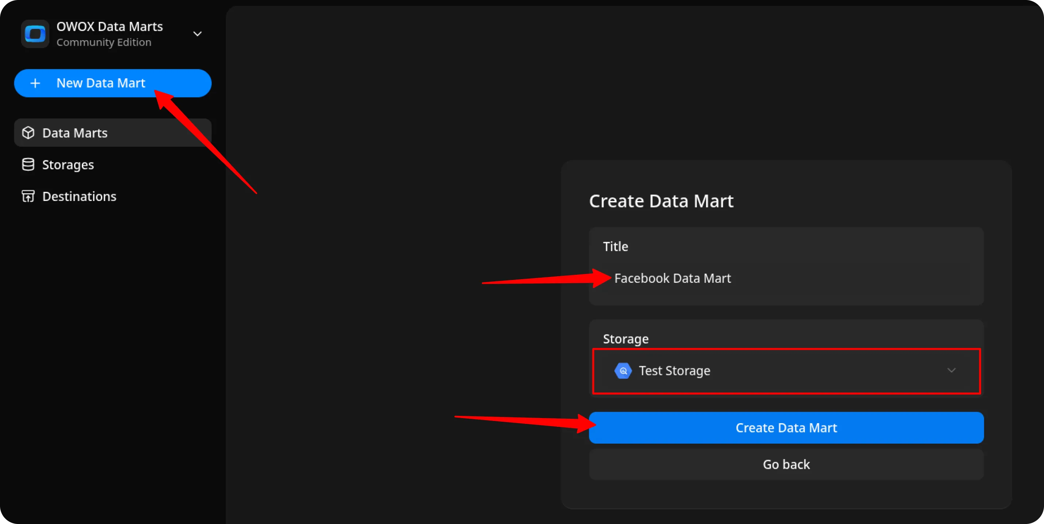Click the Storages database icon
Screen dimensions: 1044x524
[x=28, y=164]
